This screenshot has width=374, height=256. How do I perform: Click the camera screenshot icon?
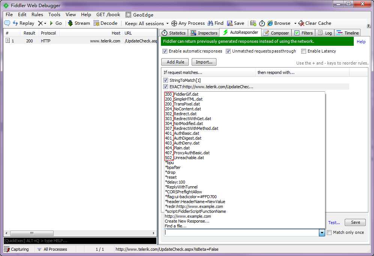point(253,23)
